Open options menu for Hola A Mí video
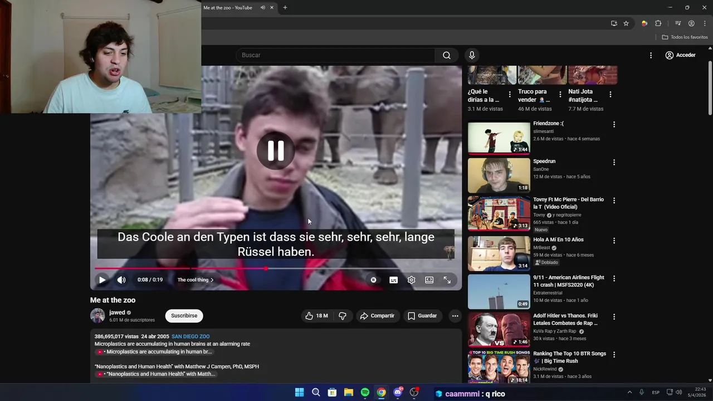Image resolution: width=713 pixels, height=401 pixels. coord(614,241)
